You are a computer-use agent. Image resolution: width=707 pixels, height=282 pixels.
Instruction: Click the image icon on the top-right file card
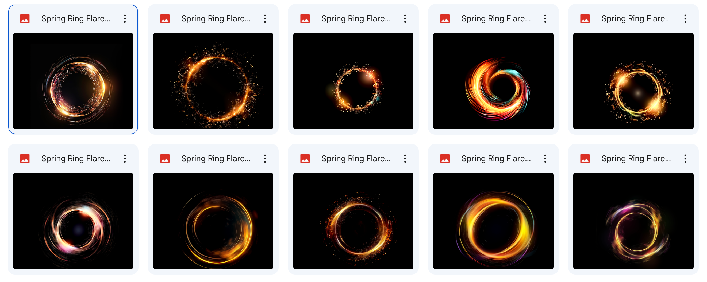[x=586, y=19]
